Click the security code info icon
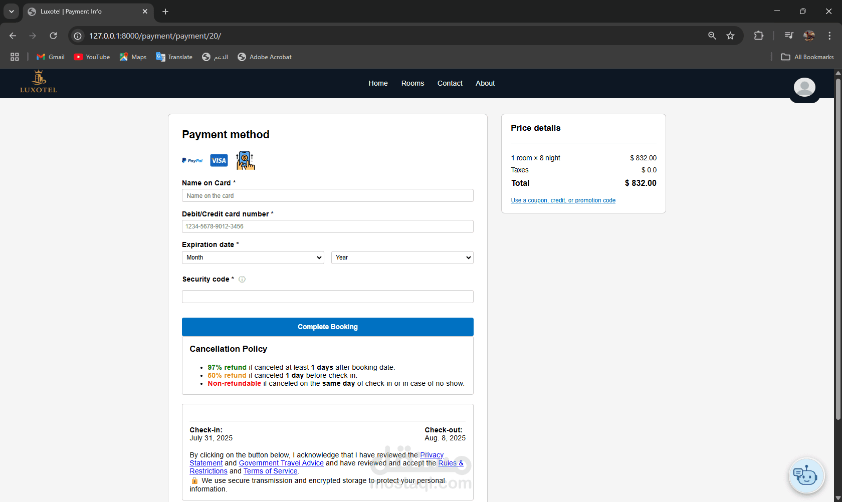This screenshot has width=842, height=502. coord(242,280)
